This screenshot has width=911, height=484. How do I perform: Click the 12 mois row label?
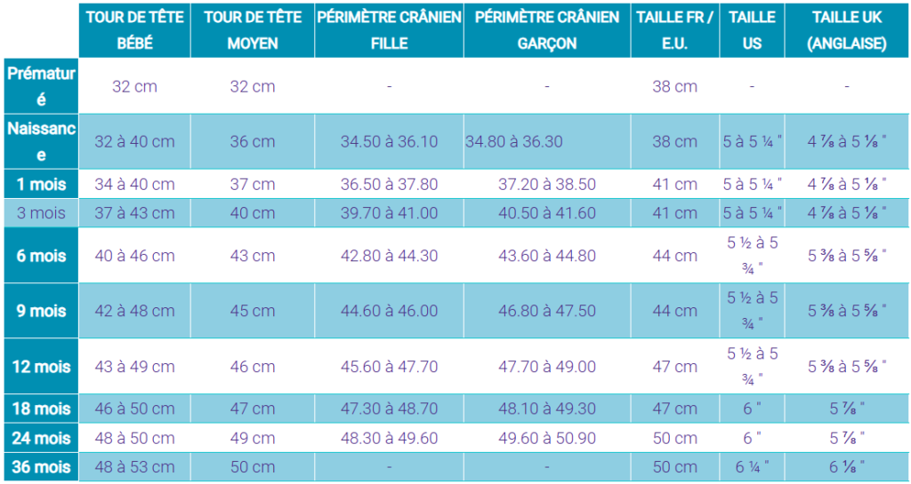click(41, 367)
